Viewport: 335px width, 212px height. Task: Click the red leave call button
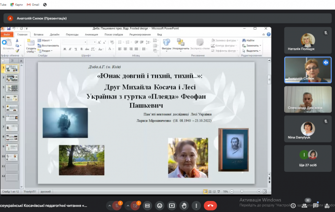210,206
